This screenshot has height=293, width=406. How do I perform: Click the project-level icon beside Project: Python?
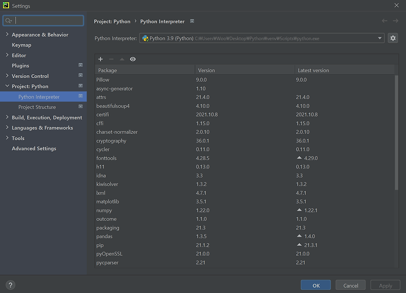point(81,86)
